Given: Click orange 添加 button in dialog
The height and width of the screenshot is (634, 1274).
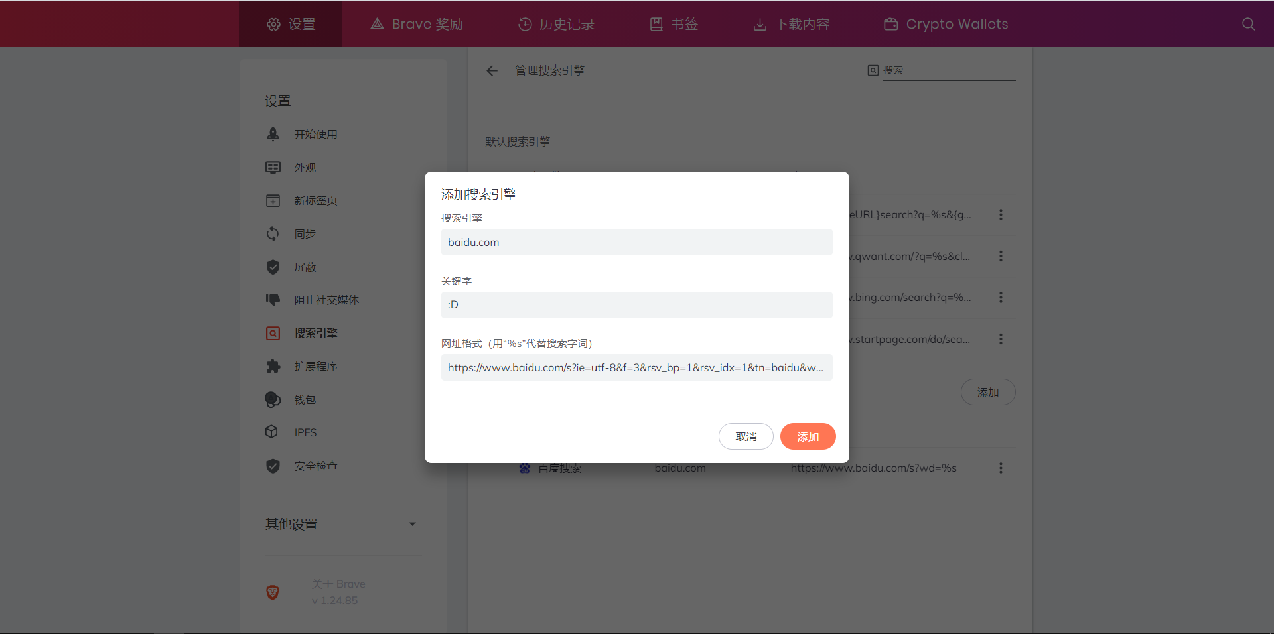Looking at the screenshot, I should (x=808, y=436).
